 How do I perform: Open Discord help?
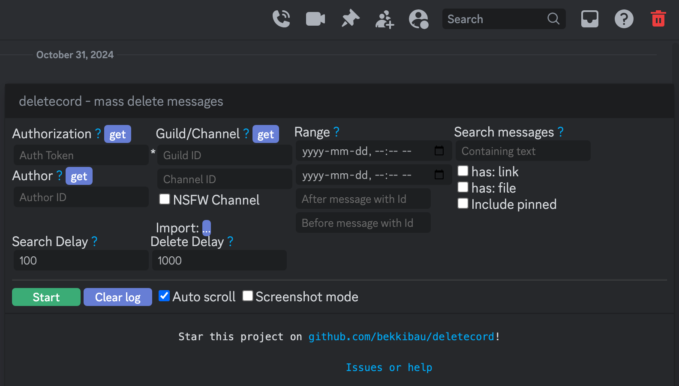coord(624,19)
